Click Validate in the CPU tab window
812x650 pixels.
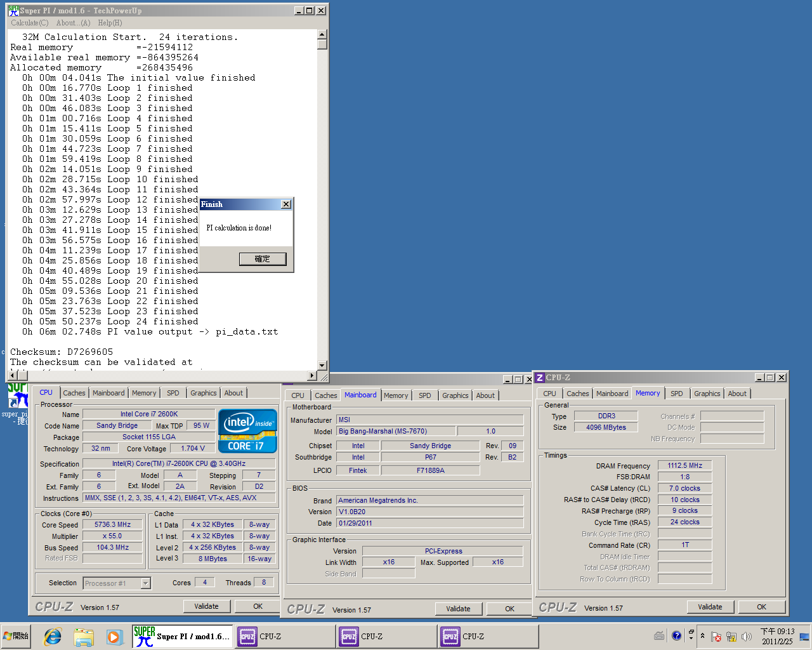click(x=206, y=606)
